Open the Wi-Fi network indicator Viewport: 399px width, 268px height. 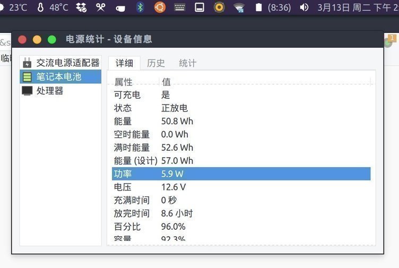pyautogui.click(x=239, y=7)
